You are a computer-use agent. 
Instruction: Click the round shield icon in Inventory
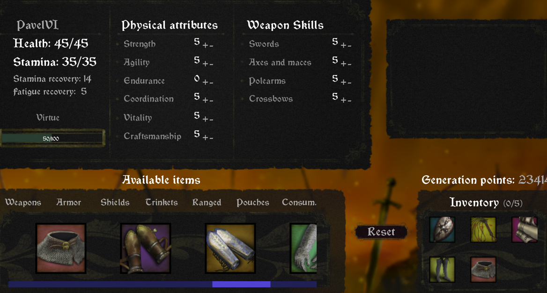(x=442, y=229)
